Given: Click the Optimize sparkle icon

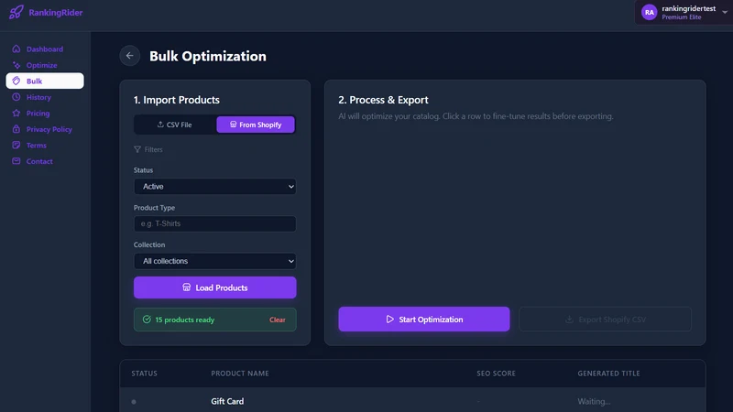Looking at the screenshot, I should pyautogui.click(x=16, y=65).
